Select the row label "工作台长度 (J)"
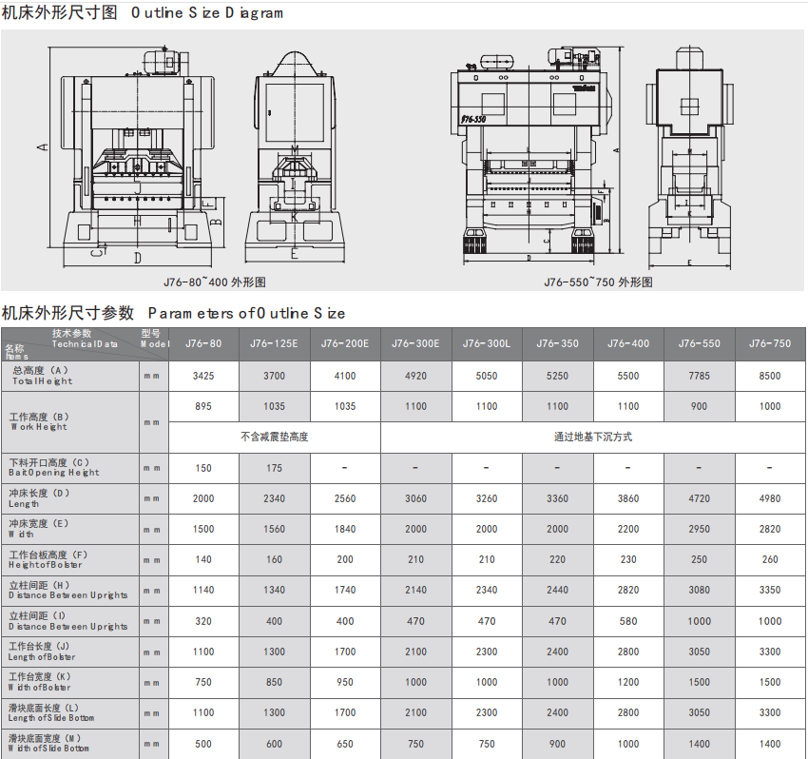 tap(41, 652)
